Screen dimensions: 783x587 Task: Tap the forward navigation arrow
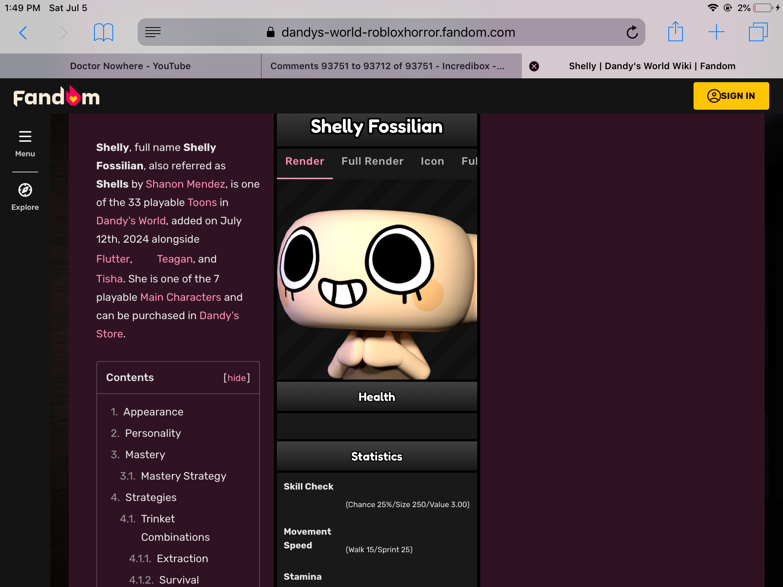(x=63, y=32)
